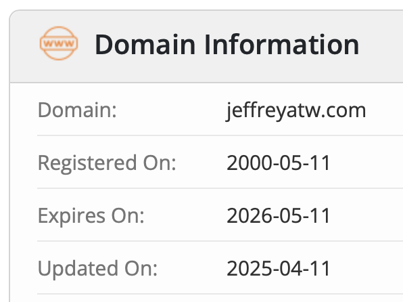Click the word "Information" in the heading
This screenshot has width=403, height=302.
(282, 45)
